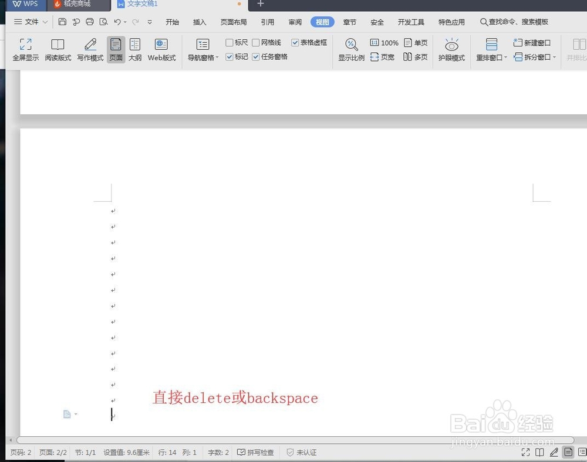Click the 文字文稿1 document tab
Viewport: 587px width, 462px height.
point(180,5)
